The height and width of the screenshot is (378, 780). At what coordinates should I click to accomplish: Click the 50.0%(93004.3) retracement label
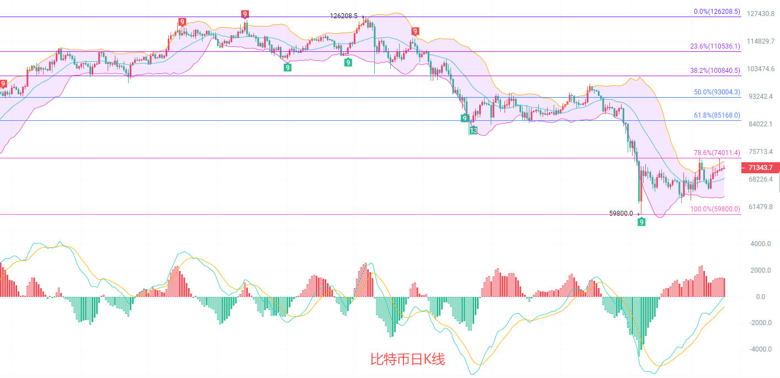(x=717, y=92)
